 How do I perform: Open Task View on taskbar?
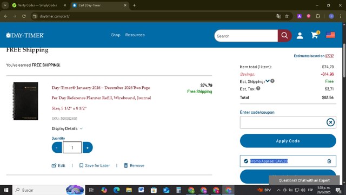coord(91,190)
